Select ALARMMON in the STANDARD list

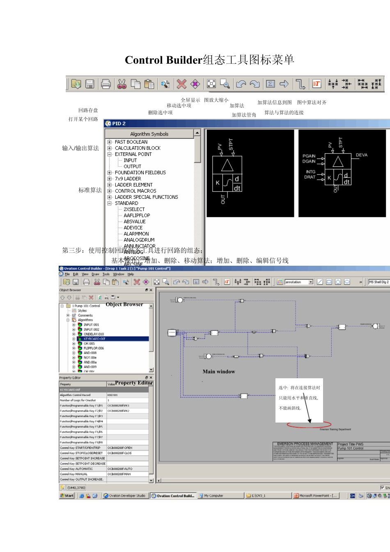click(x=136, y=234)
